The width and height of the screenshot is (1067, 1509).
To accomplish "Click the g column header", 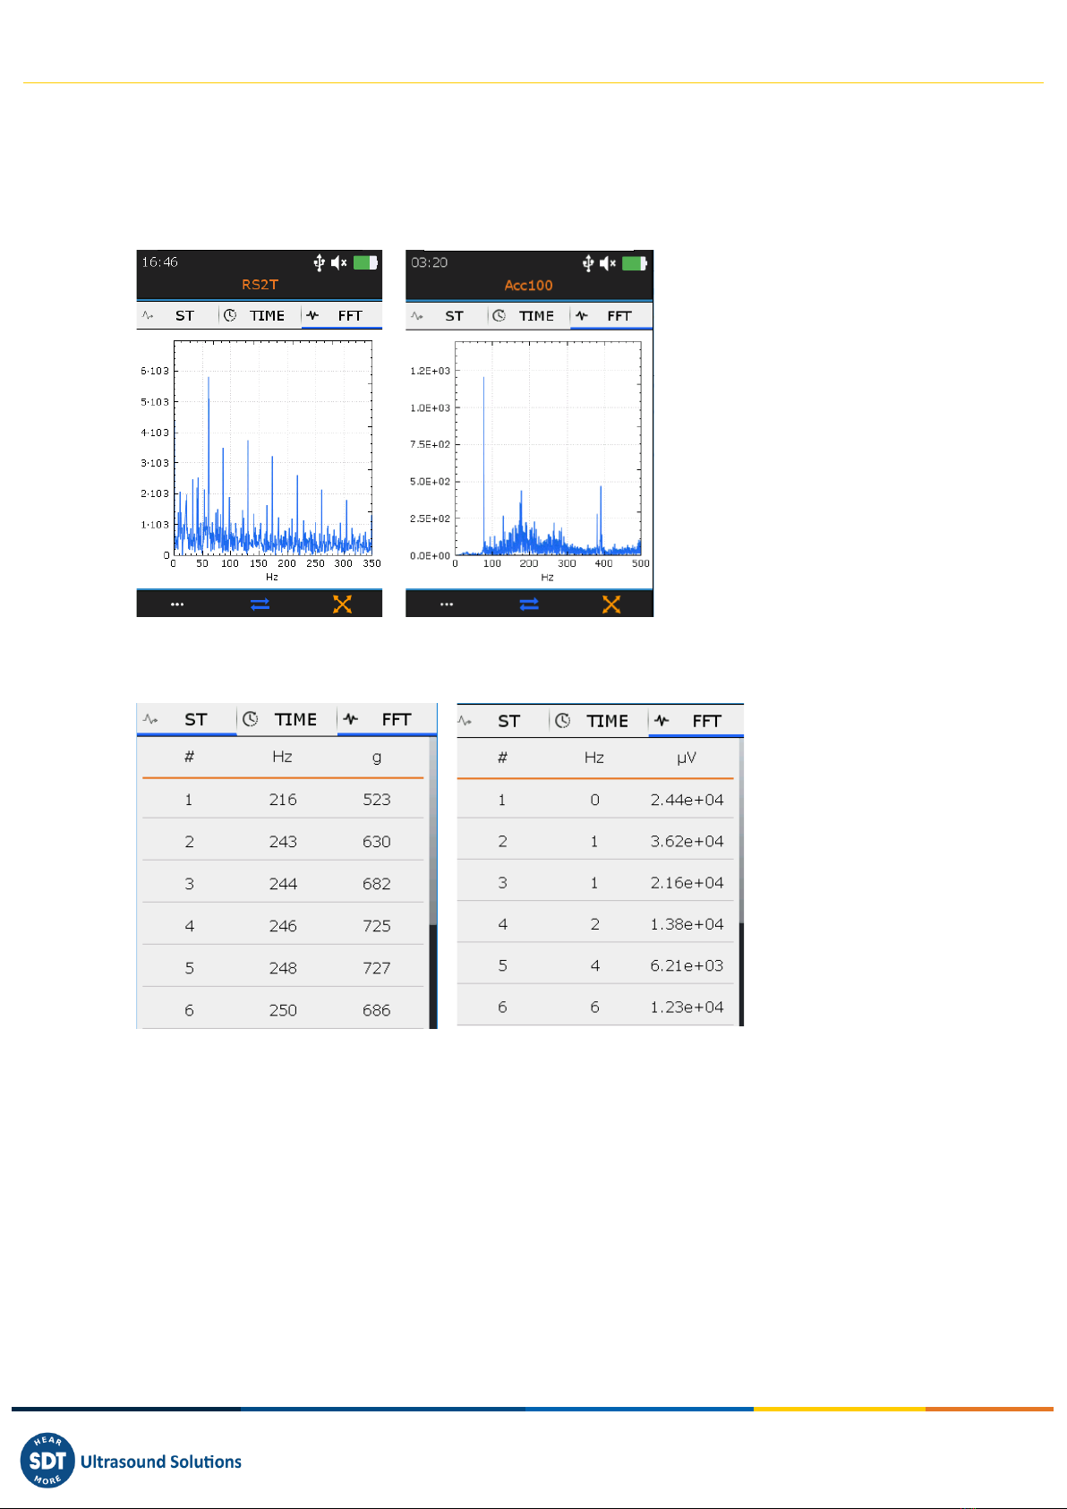I will [377, 758].
